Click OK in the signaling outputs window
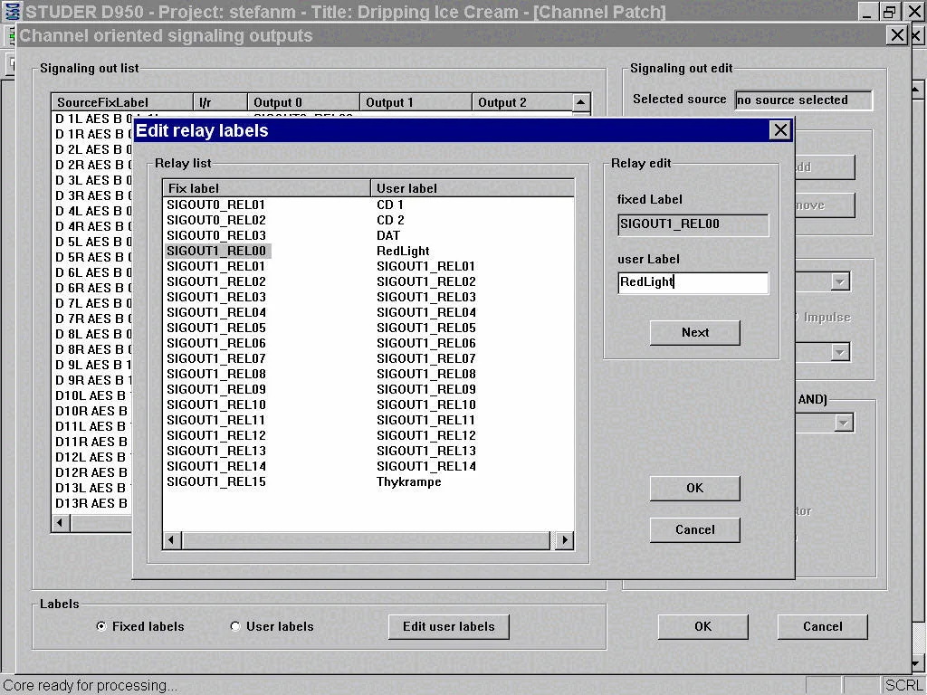The image size is (927, 695). pos(702,626)
